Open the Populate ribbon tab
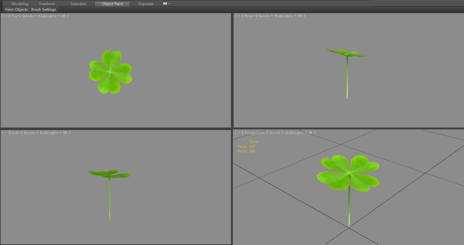464x245 pixels. pyautogui.click(x=146, y=4)
